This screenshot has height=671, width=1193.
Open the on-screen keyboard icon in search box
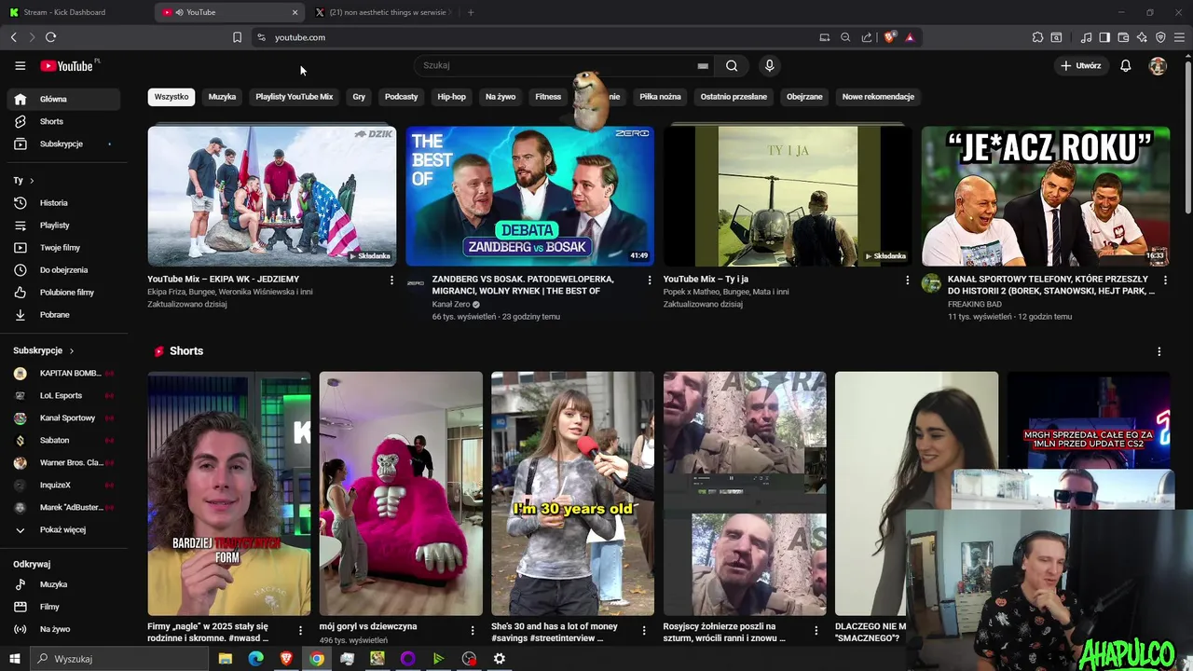(703, 66)
